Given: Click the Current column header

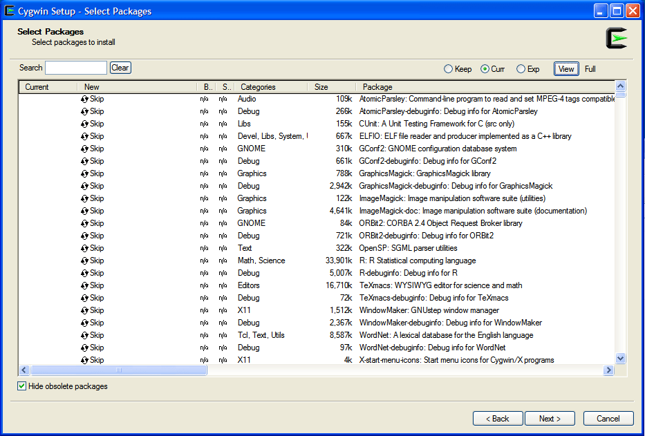Looking at the screenshot, I should tap(48, 87).
